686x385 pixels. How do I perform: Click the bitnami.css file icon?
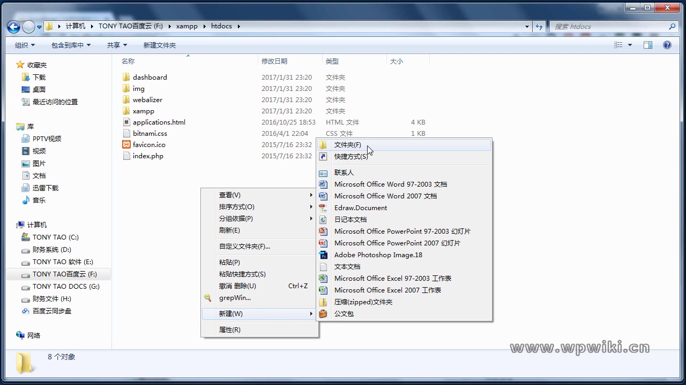pyautogui.click(x=126, y=133)
